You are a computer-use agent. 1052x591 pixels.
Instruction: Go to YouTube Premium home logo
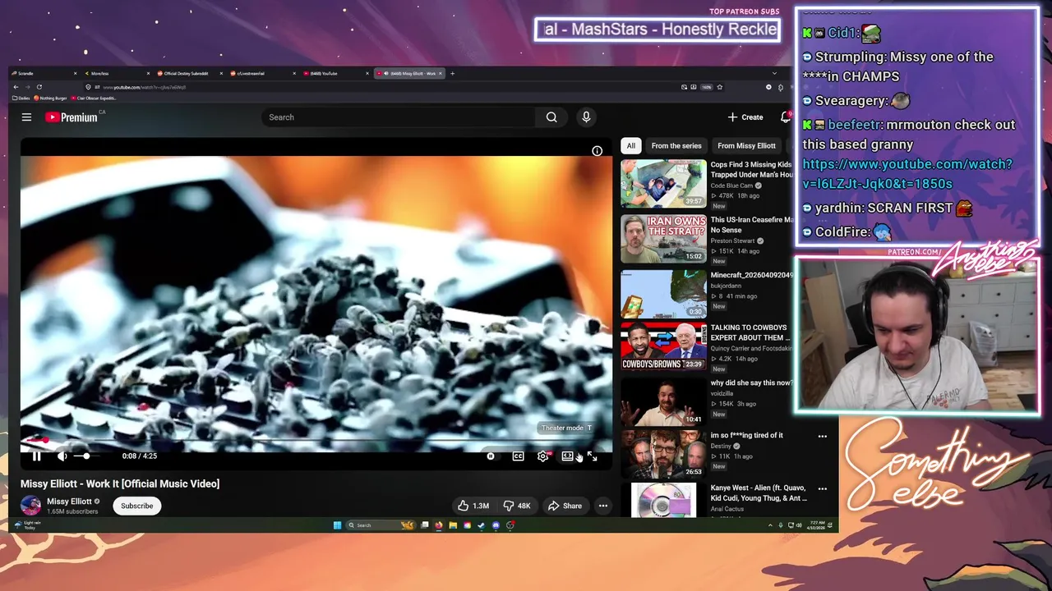[x=72, y=117]
